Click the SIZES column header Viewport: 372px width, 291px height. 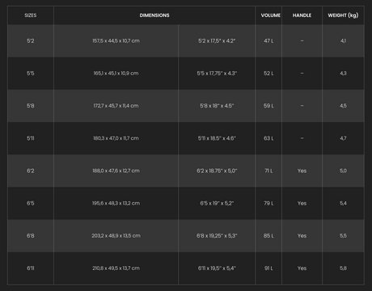31,15
